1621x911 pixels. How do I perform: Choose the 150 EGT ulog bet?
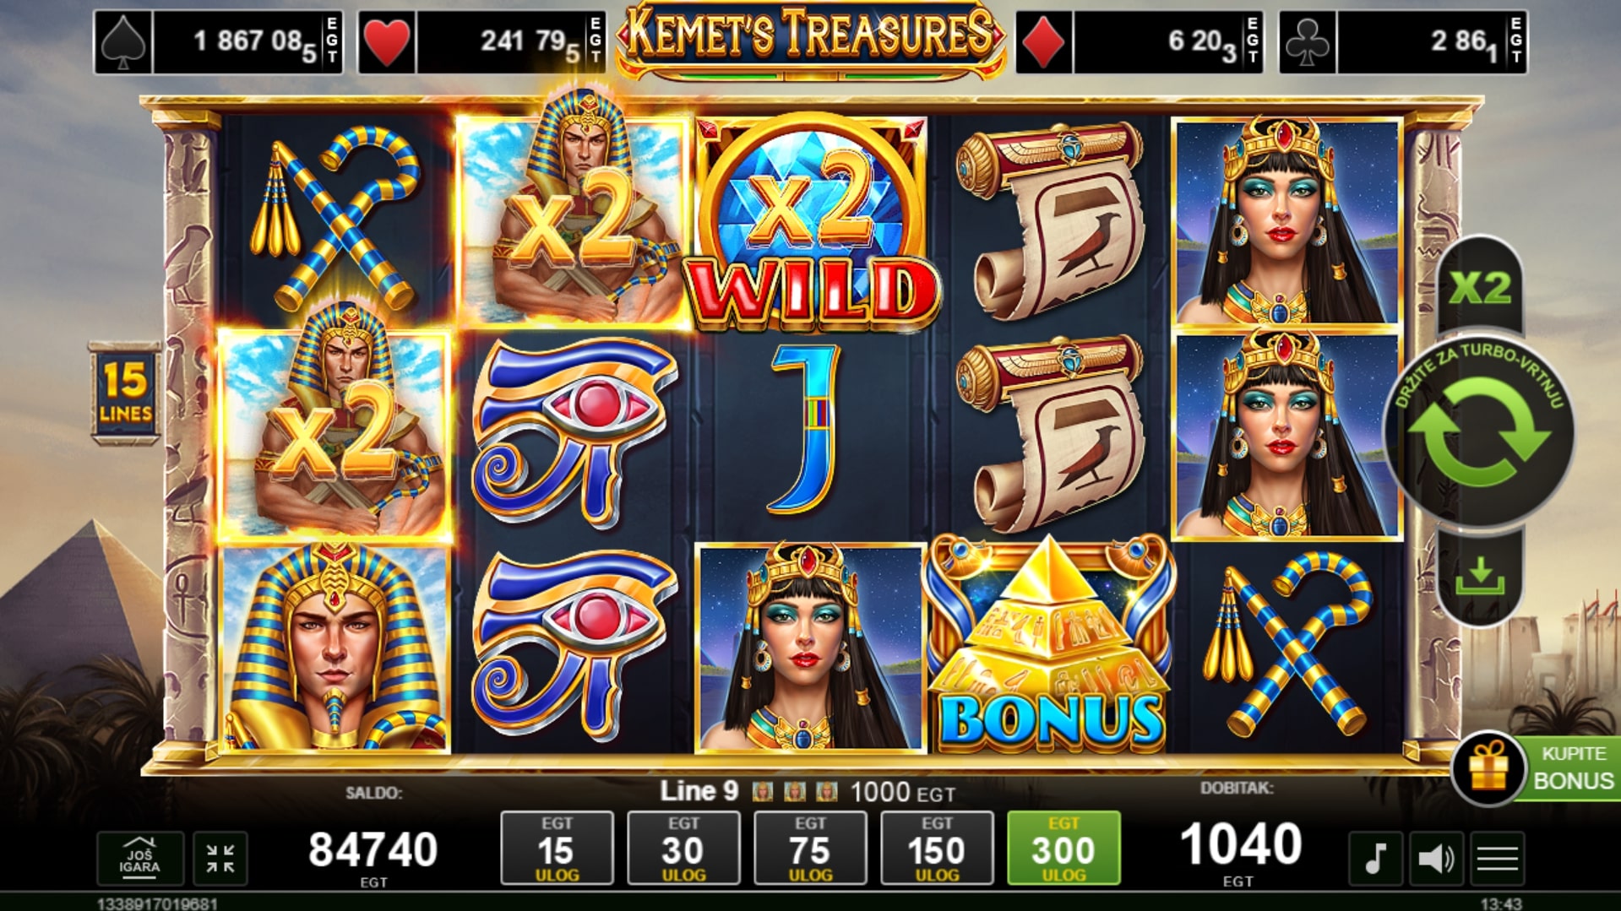tap(937, 849)
